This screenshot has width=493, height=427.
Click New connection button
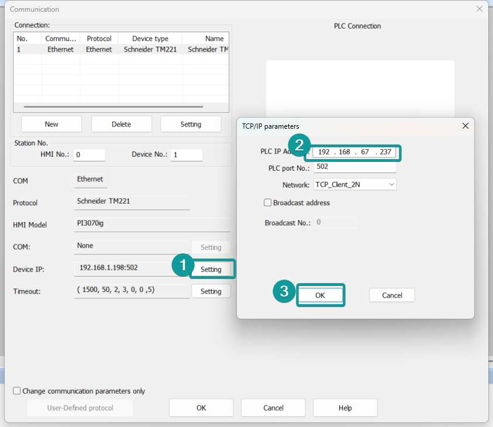(51, 124)
